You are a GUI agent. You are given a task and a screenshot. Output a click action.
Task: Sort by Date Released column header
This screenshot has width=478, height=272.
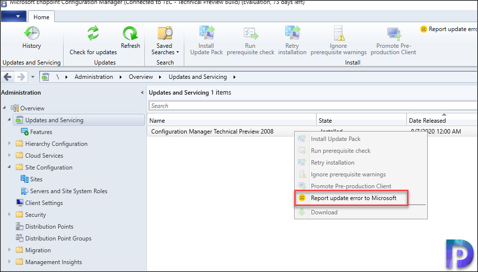442,120
